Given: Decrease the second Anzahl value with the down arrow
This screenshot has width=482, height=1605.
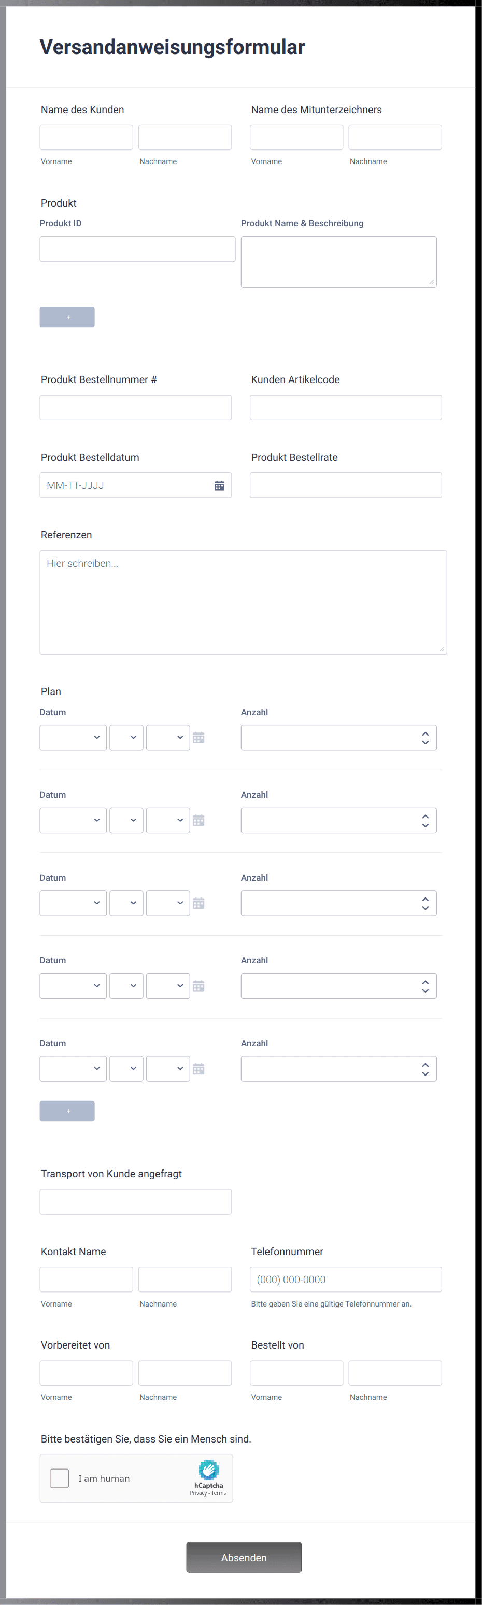Looking at the screenshot, I should 426,824.
